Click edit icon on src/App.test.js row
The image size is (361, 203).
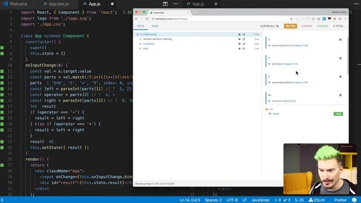click(244, 34)
